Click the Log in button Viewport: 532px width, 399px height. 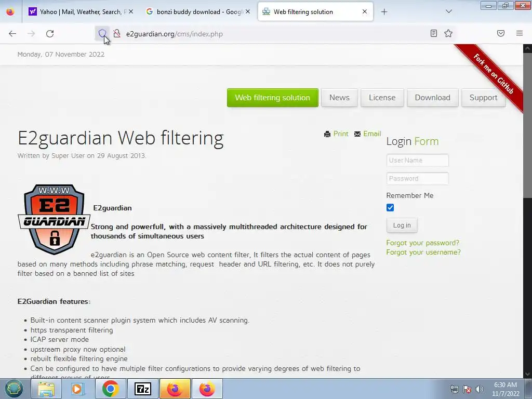point(402,225)
